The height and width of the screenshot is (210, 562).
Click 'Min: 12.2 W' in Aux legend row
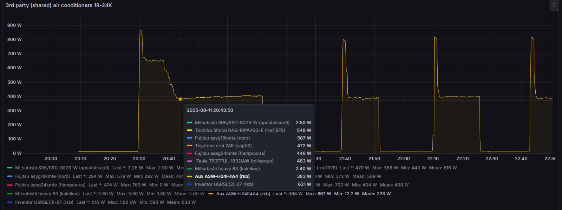(x=347, y=194)
